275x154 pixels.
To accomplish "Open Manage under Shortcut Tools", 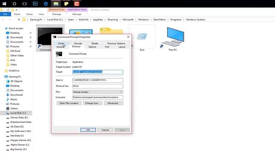I will pyautogui.click(x=57, y=14).
